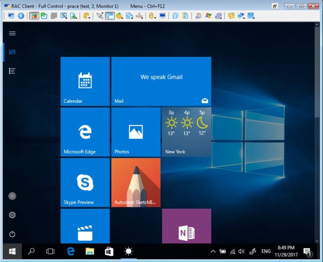Click the blue monitor icon in the RAC toolbar
This screenshot has width=323, height=262.
pyautogui.click(x=163, y=16)
